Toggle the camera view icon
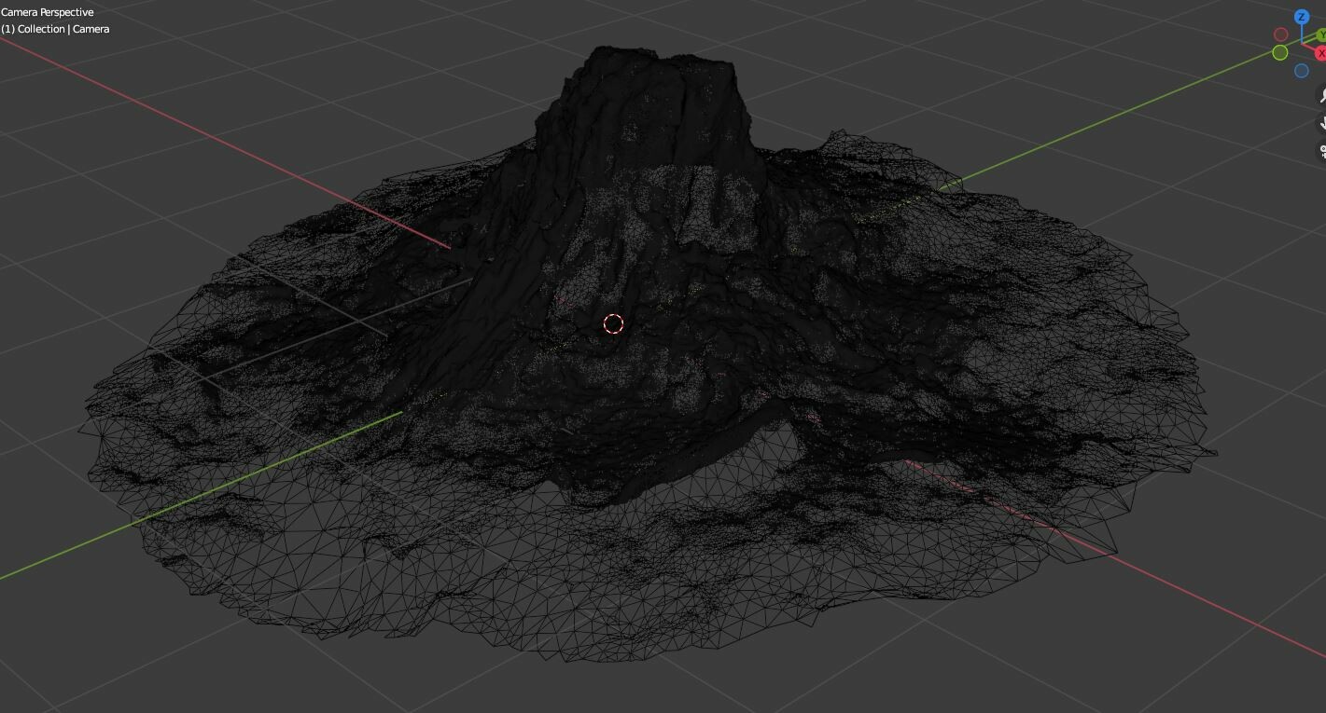This screenshot has height=713, width=1326. pyautogui.click(x=1322, y=150)
